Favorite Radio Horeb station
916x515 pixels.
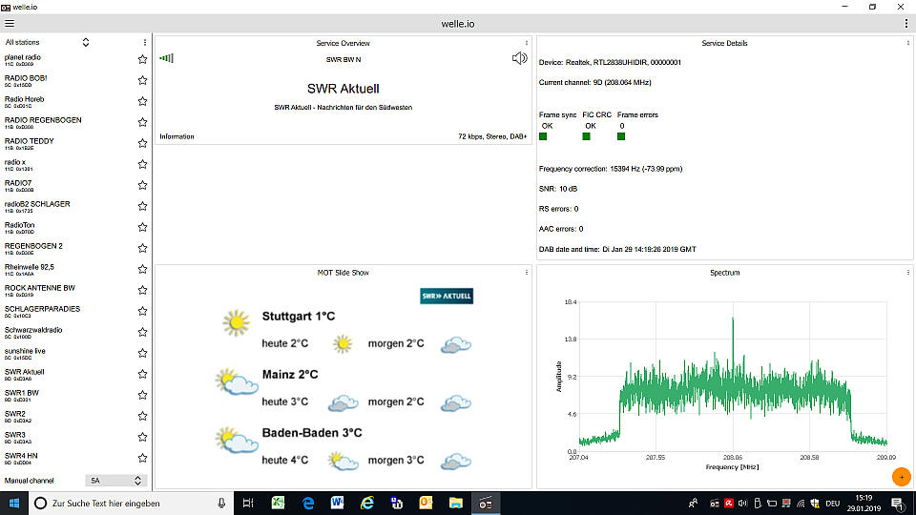pyautogui.click(x=142, y=101)
